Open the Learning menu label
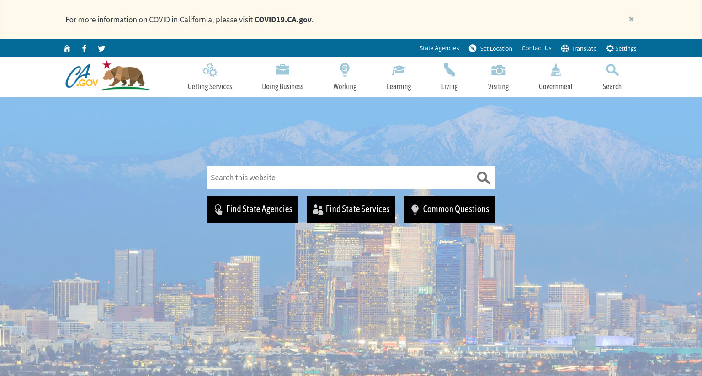The width and height of the screenshot is (702, 376). [399, 86]
